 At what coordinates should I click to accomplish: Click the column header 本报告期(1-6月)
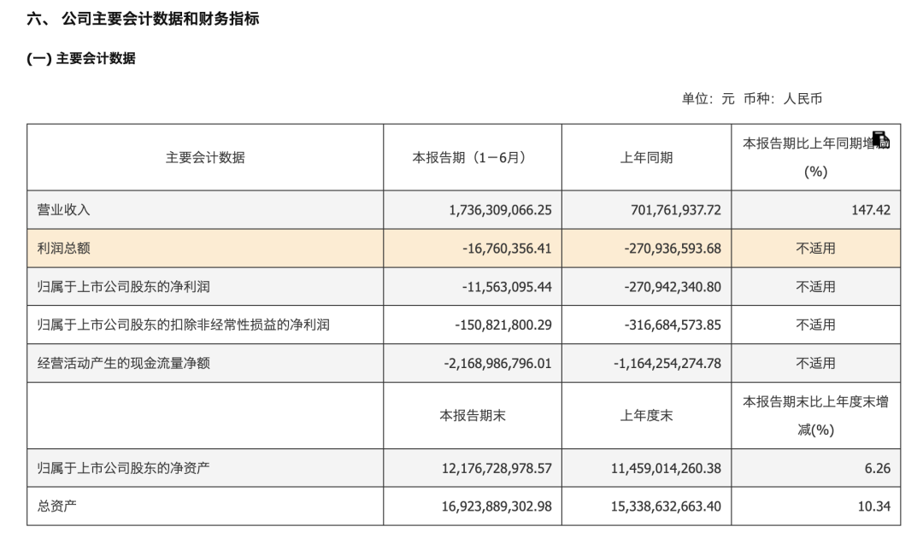pyautogui.click(x=472, y=157)
